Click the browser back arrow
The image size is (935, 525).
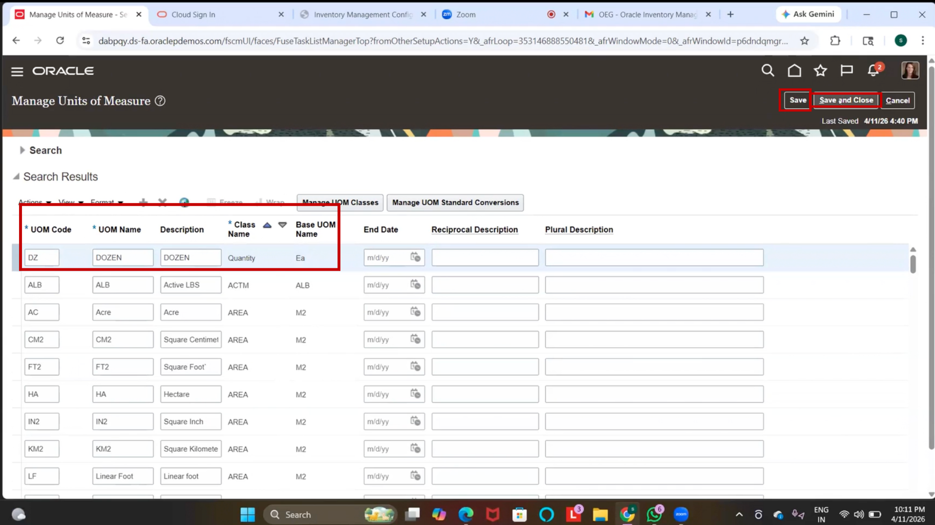16,41
